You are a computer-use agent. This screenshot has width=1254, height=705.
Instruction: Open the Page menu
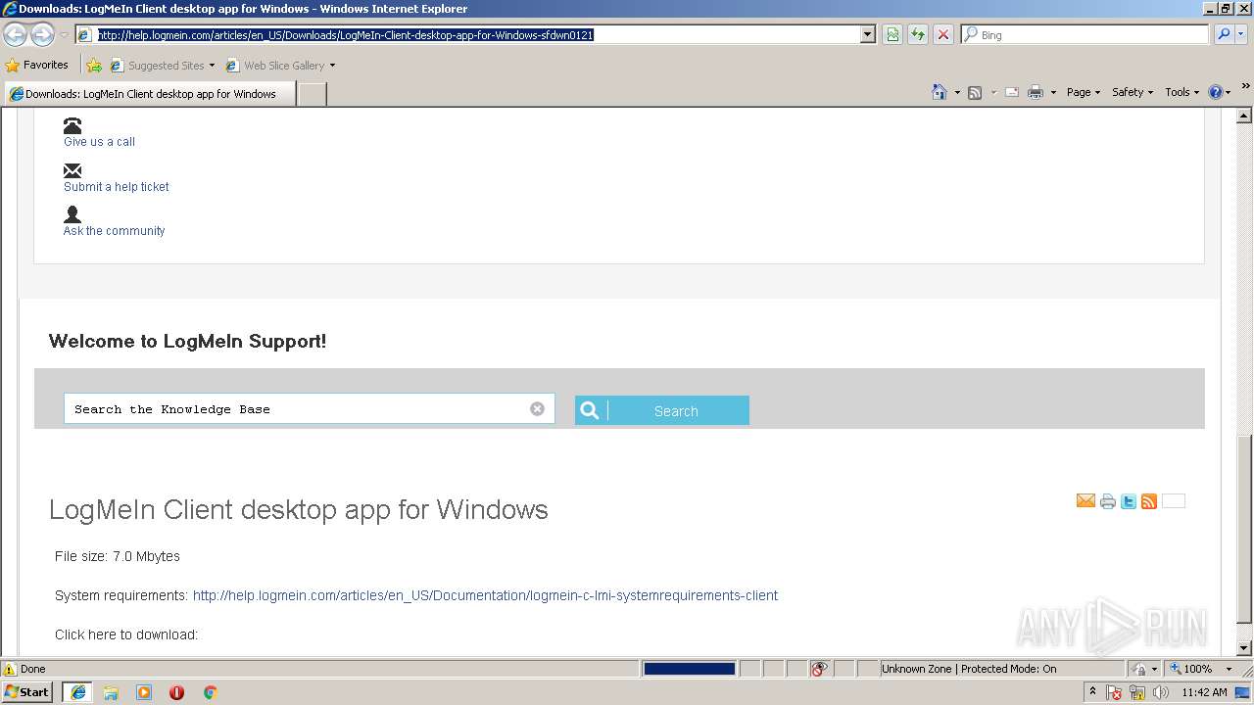tap(1084, 92)
